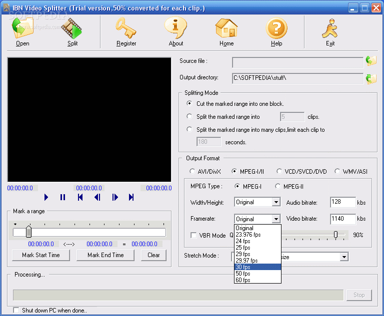
Task: Select '29 fps' framerate
Action: 257,254
